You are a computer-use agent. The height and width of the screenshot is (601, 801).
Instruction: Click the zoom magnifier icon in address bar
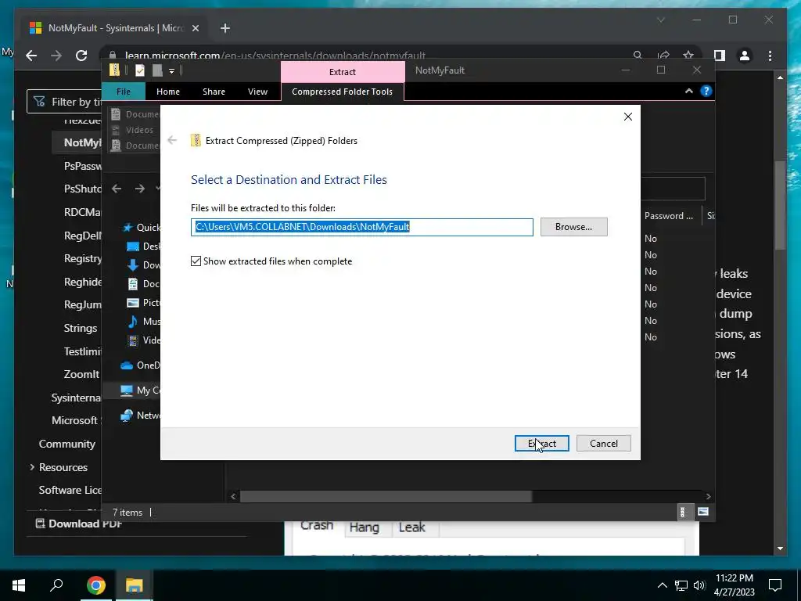coord(637,56)
